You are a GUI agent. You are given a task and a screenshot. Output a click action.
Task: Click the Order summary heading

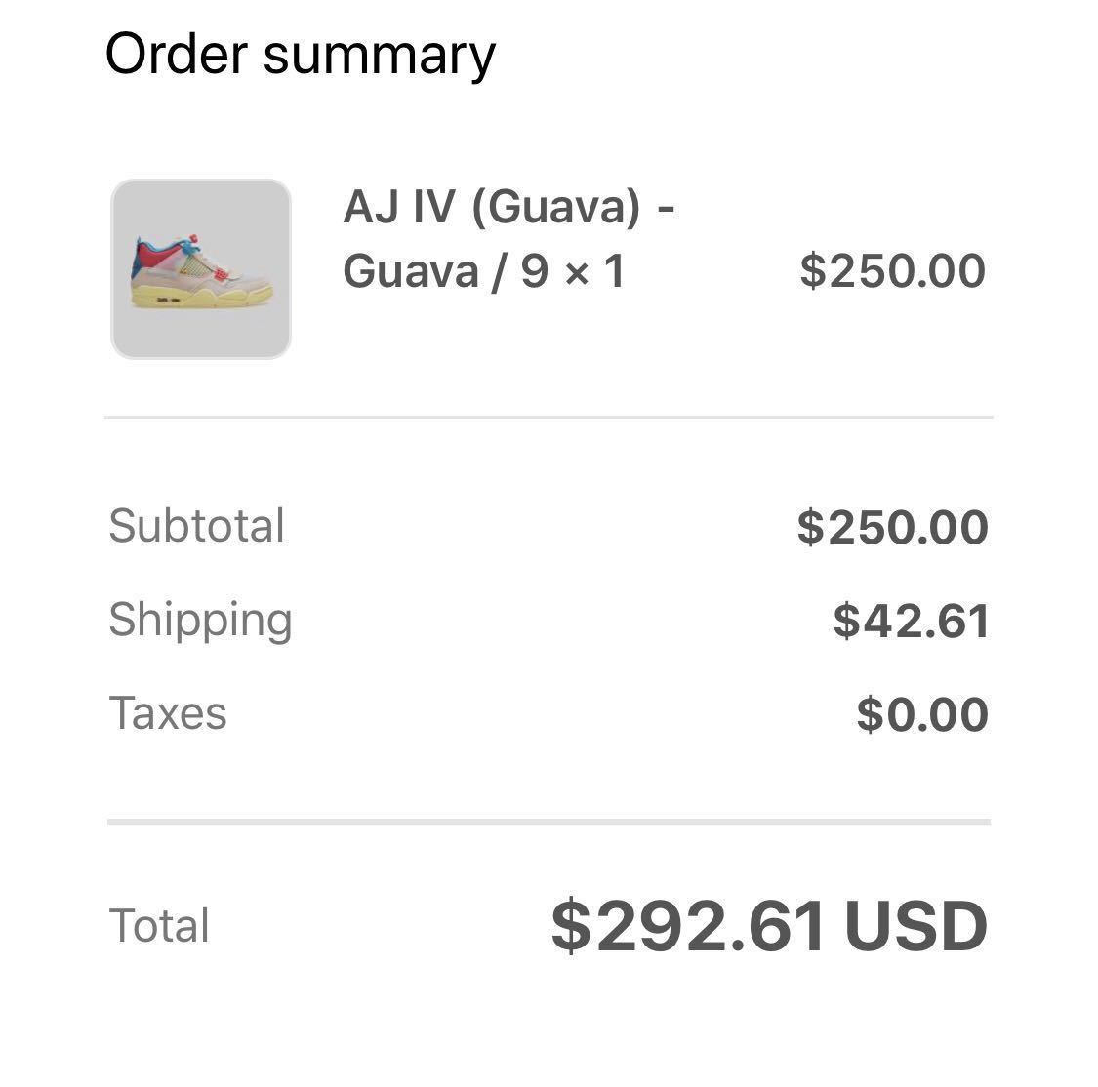pyautogui.click(x=300, y=54)
